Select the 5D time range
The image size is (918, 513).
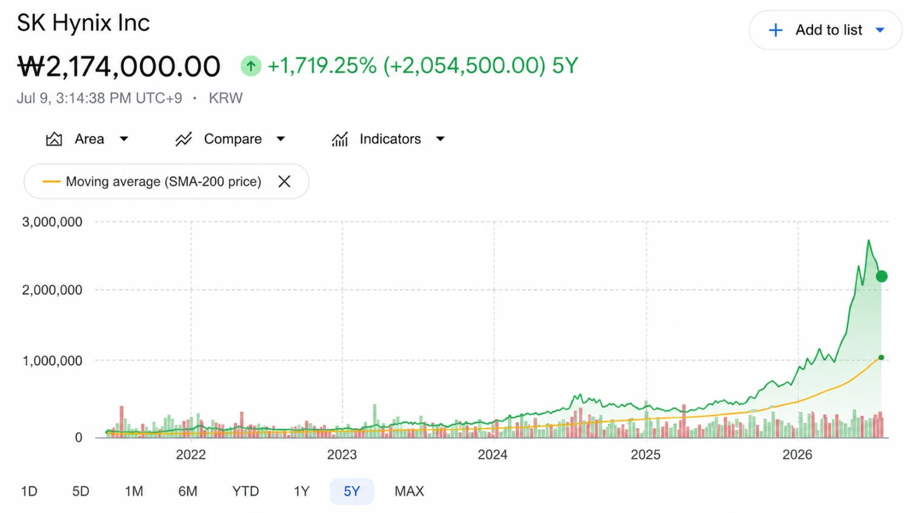81,491
